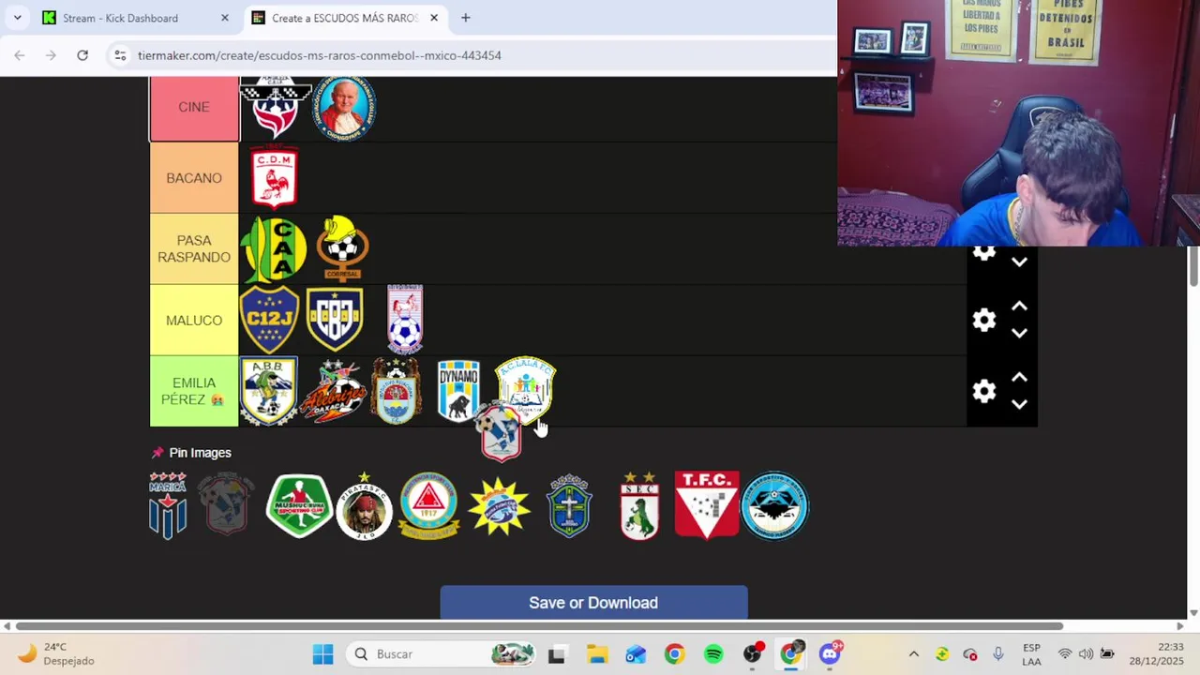Image resolution: width=1200 pixels, height=675 pixels.
Task: Go forward in browser history
Action: point(51,55)
